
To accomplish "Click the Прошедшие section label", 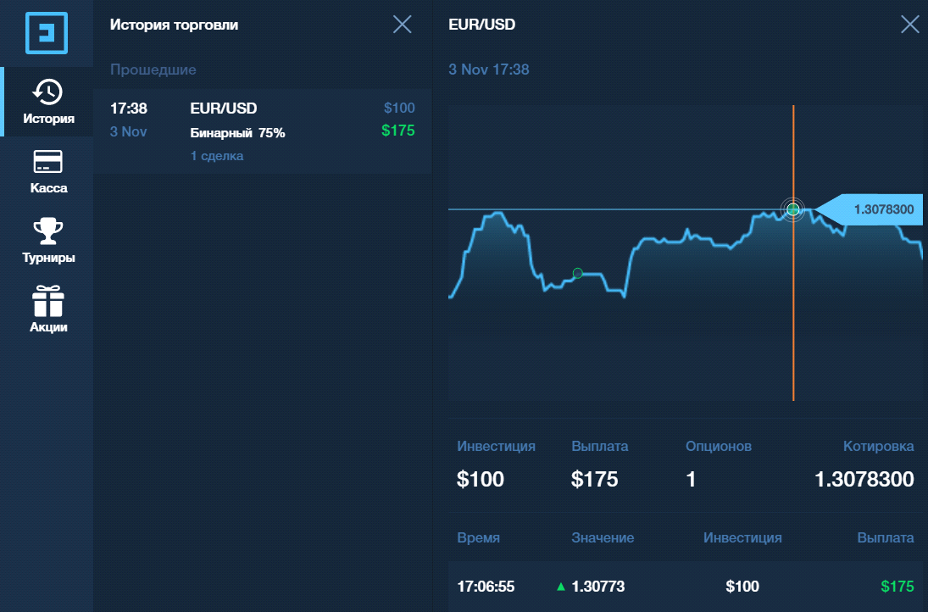I will [x=153, y=70].
